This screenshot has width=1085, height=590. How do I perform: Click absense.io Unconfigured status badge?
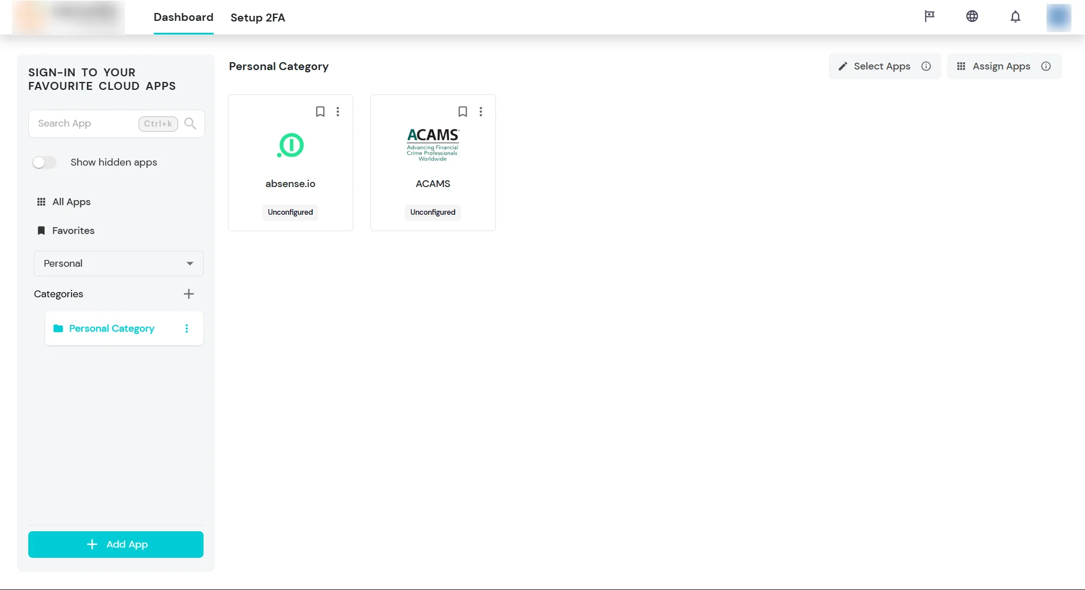click(291, 212)
